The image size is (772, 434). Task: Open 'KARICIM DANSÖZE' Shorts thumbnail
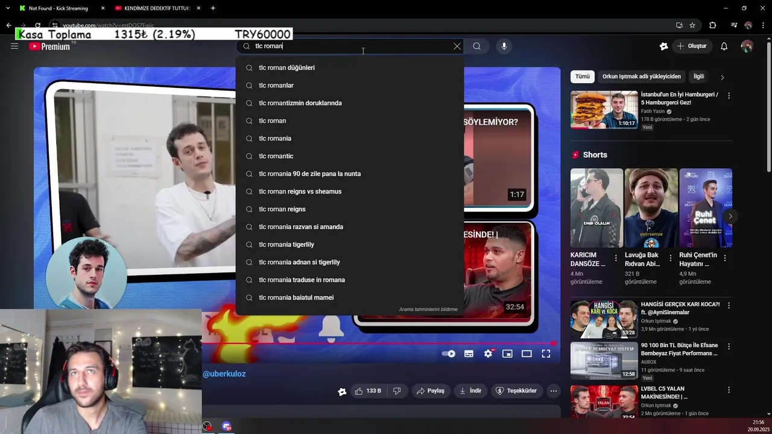(x=596, y=208)
